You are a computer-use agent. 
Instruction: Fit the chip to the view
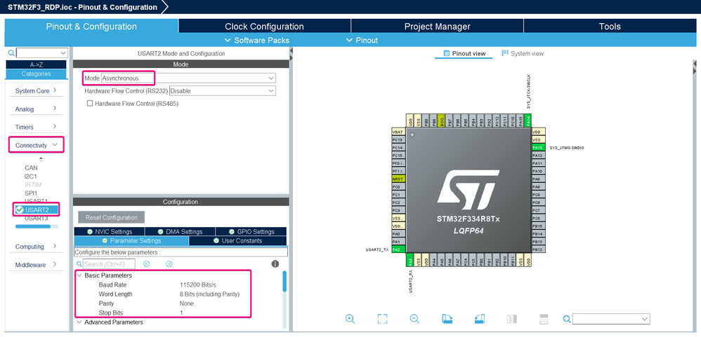[x=382, y=318]
